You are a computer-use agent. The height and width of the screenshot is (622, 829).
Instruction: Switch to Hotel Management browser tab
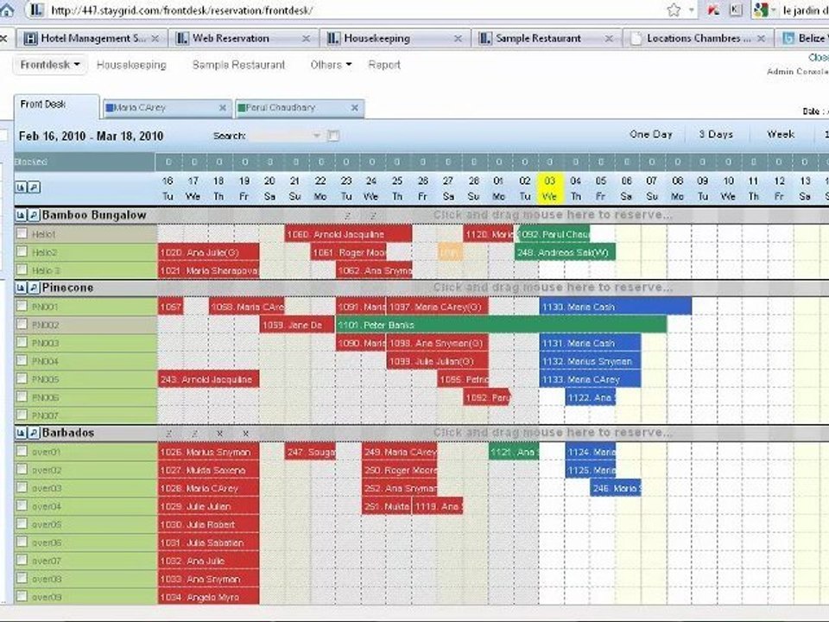click(x=93, y=39)
